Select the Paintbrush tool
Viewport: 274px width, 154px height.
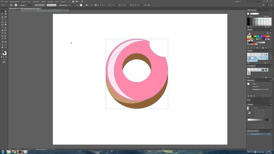coord(6,22)
